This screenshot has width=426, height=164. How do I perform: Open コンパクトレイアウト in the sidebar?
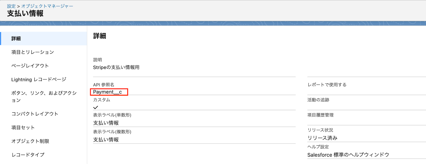tap(35, 114)
